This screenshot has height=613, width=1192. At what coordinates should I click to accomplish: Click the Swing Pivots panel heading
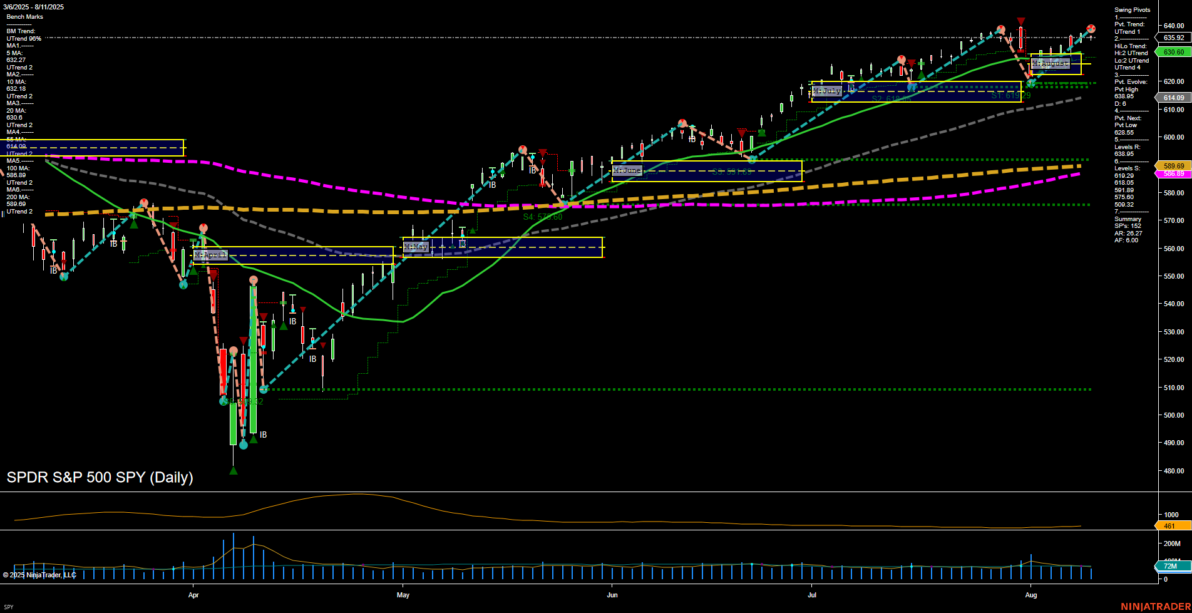tap(1132, 10)
